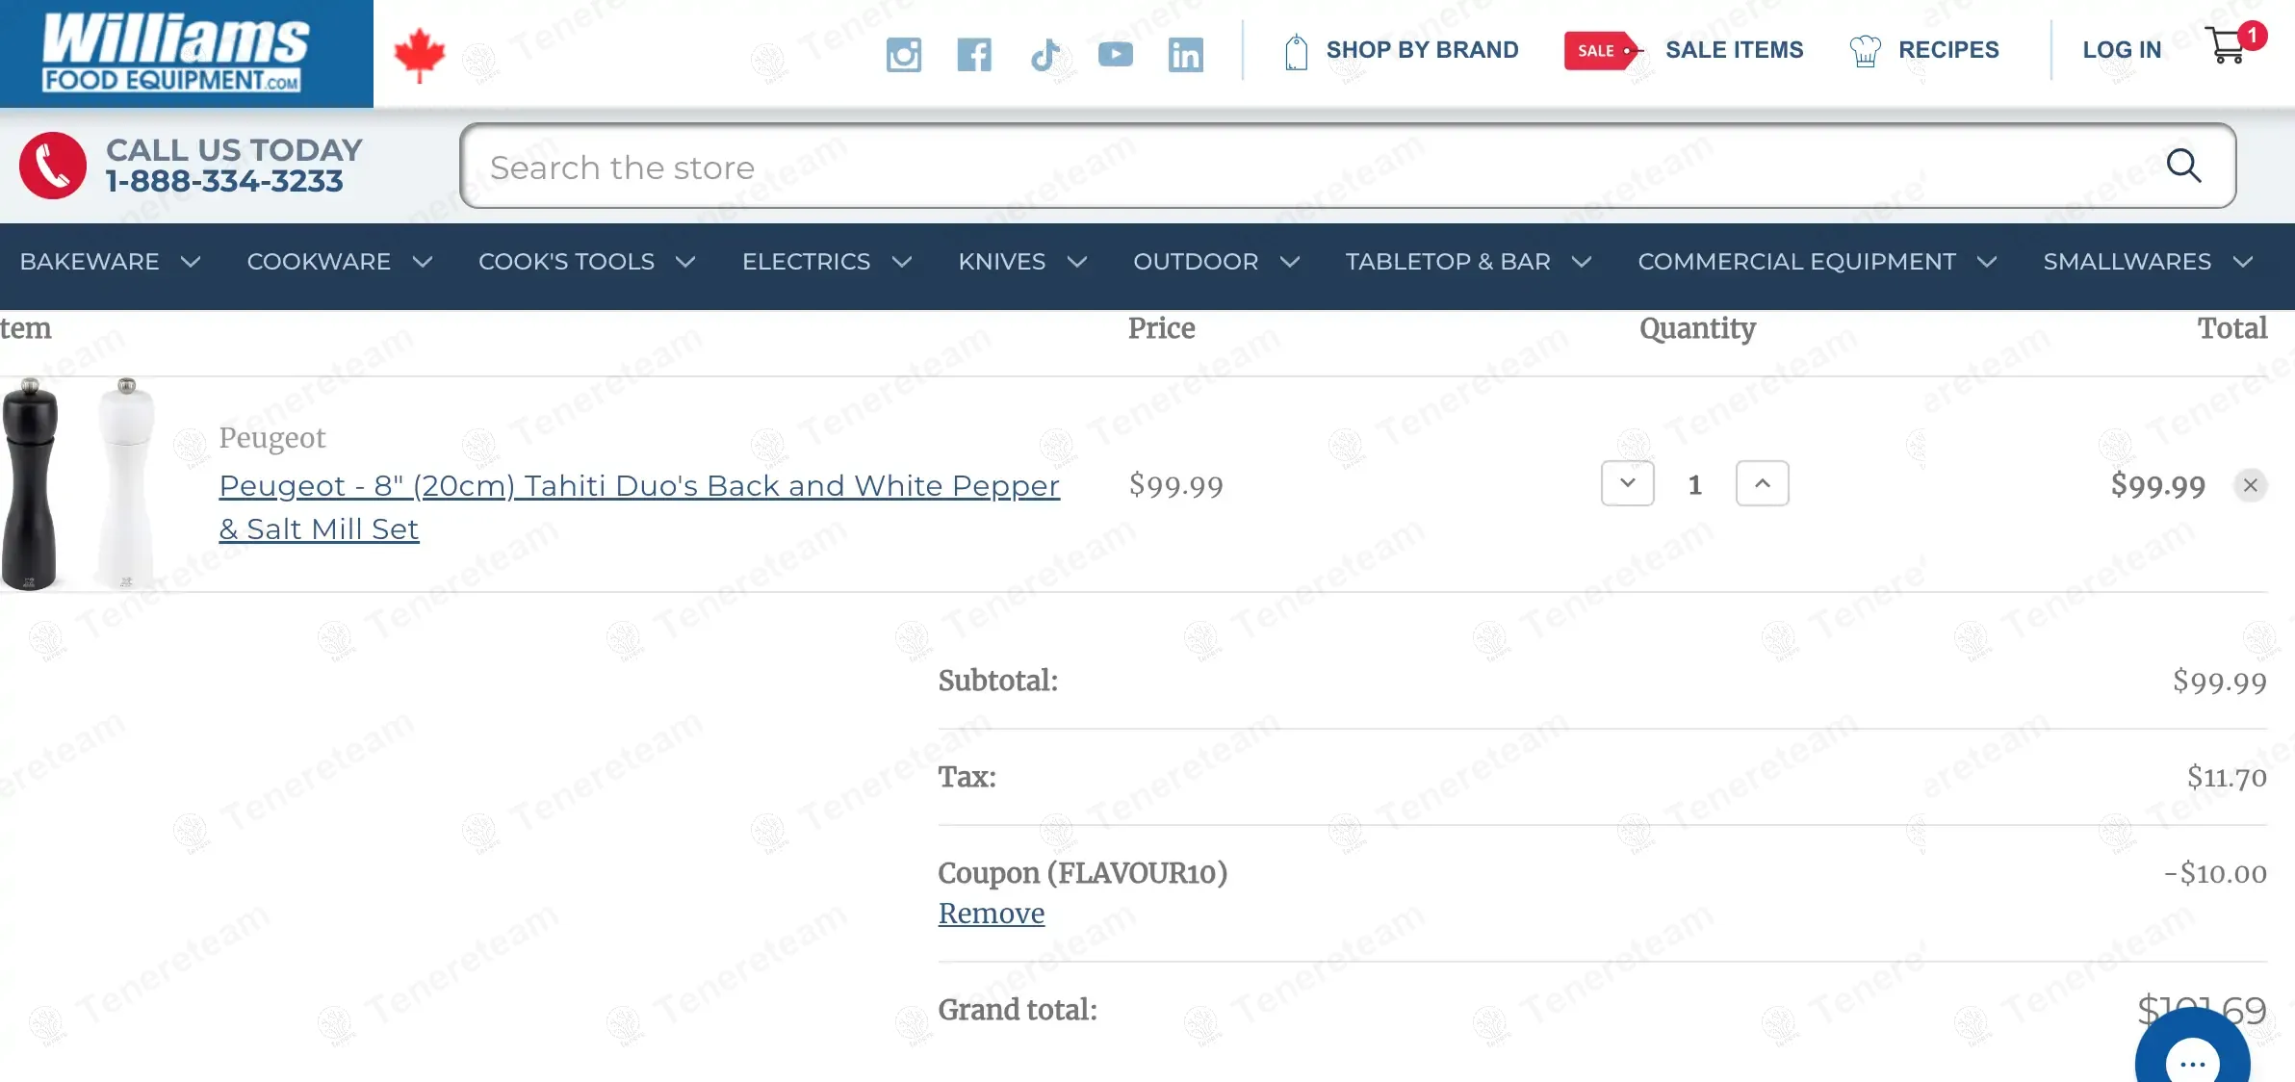Open the TikTok social icon
2295x1082 pixels.
coord(1044,55)
